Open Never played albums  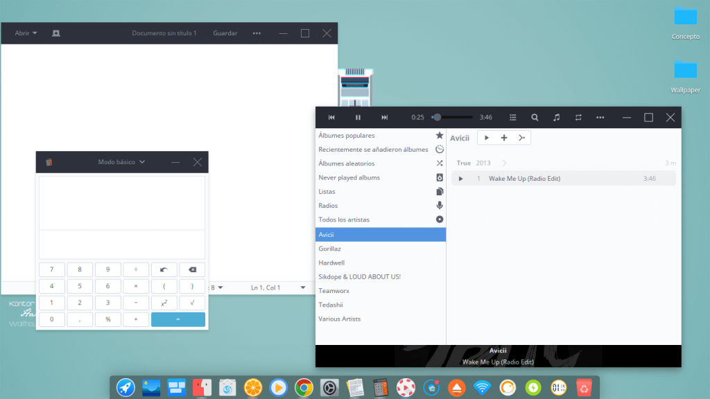pyautogui.click(x=349, y=177)
